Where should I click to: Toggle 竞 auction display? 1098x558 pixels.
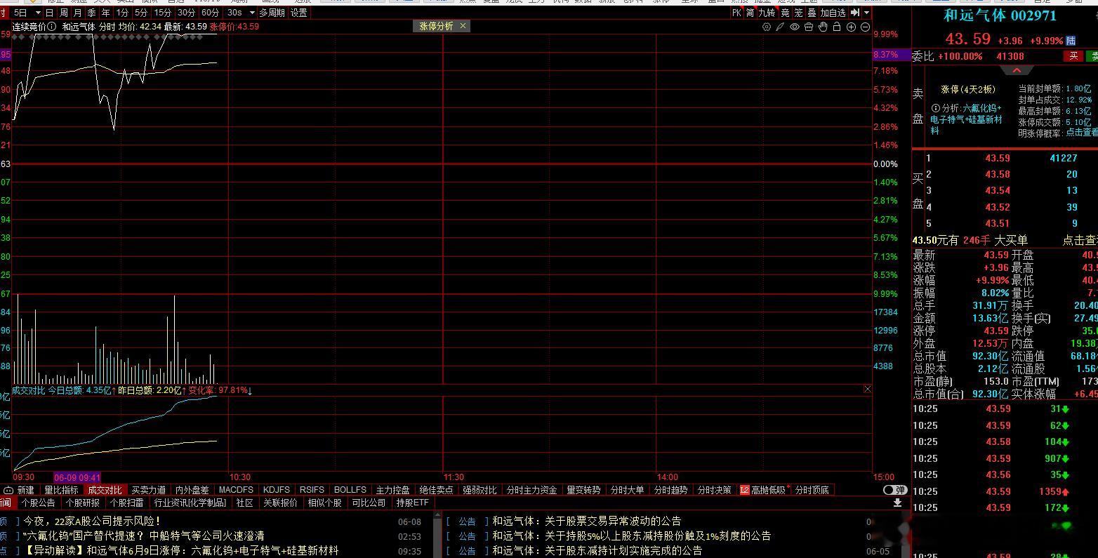coord(786,13)
